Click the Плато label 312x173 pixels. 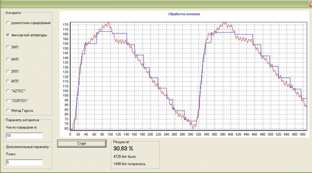click(x=10, y=154)
